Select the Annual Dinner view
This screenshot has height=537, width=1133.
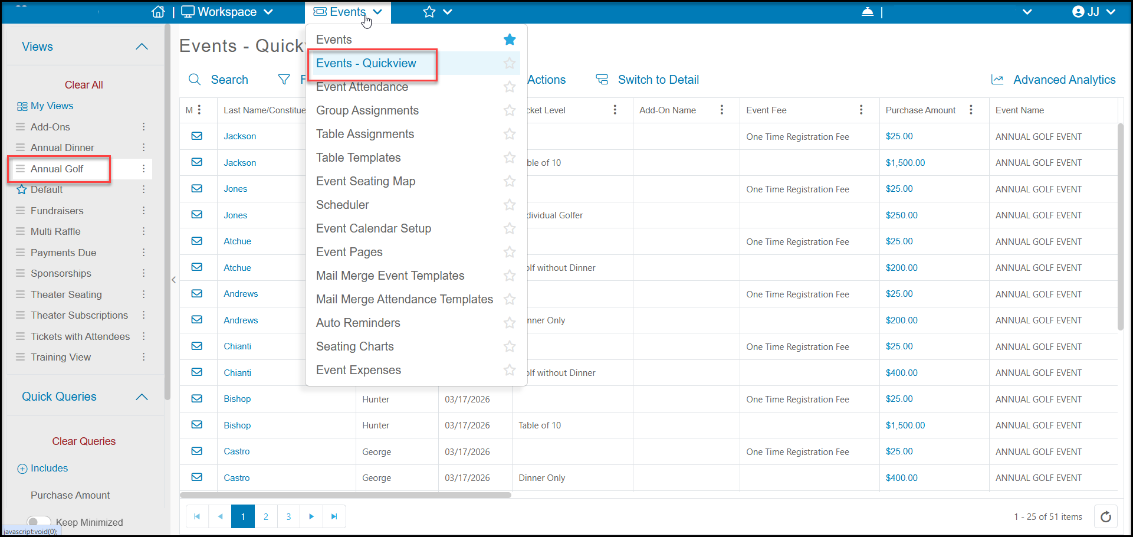(63, 148)
